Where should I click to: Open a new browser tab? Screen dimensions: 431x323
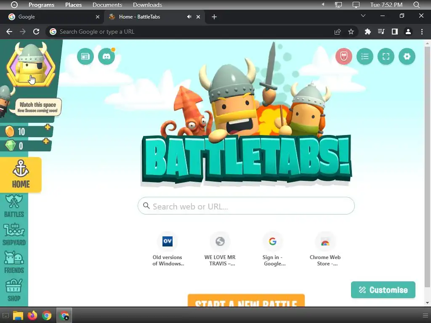(x=214, y=17)
